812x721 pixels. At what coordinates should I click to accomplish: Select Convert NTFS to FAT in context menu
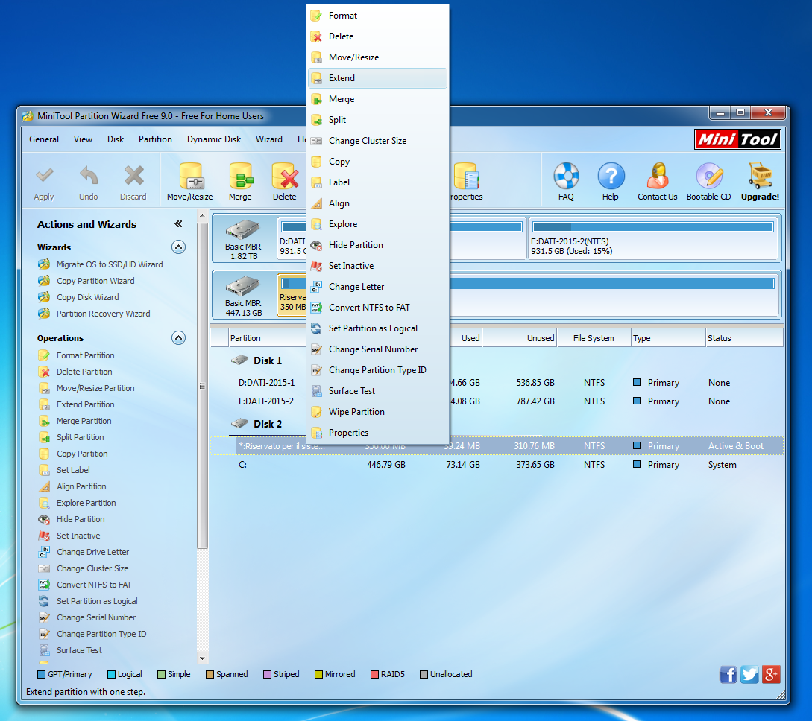click(377, 307)
